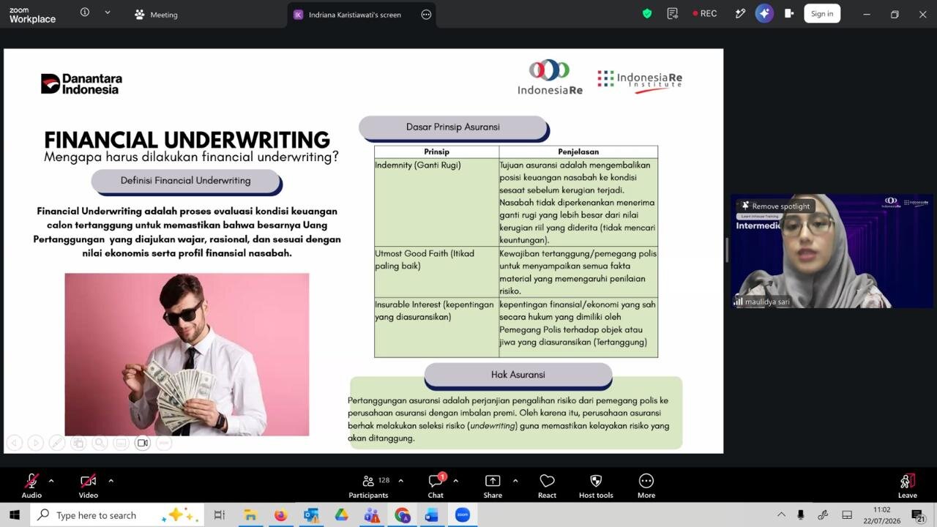Image resolution: width=937 pixels, height=527 pixels.
Task: Open the Windows Start menu
Action: [14, 515]
